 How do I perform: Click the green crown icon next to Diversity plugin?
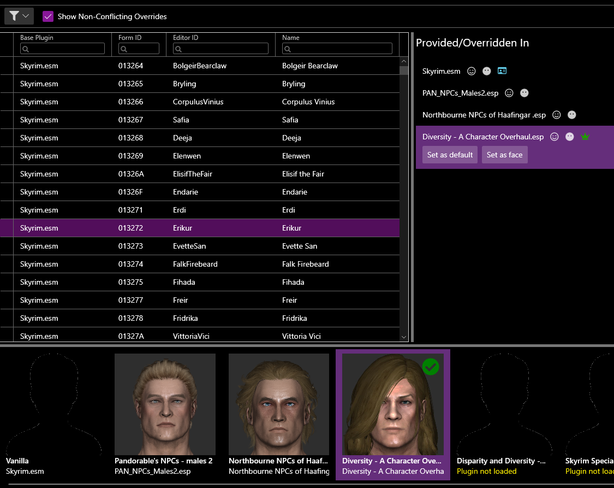[x=585, y=137]
